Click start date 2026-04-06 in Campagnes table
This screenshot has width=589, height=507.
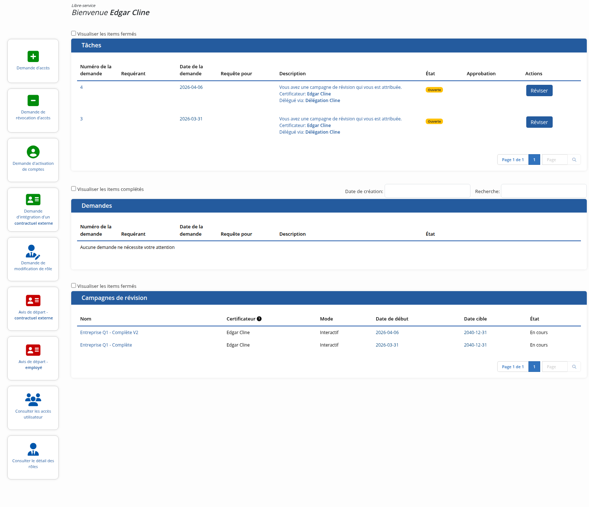(387, 333)
